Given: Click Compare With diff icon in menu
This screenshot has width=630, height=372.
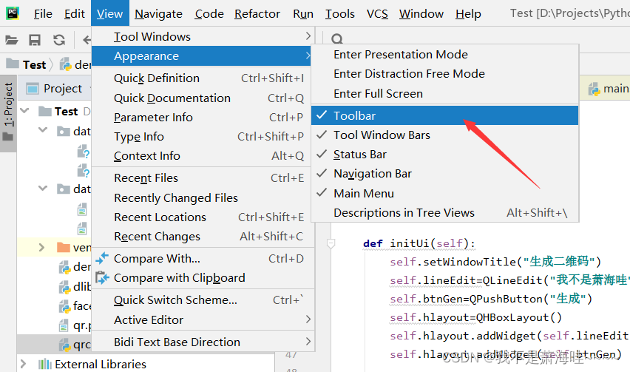Looking at the screenshot, I should click(102, 258).
